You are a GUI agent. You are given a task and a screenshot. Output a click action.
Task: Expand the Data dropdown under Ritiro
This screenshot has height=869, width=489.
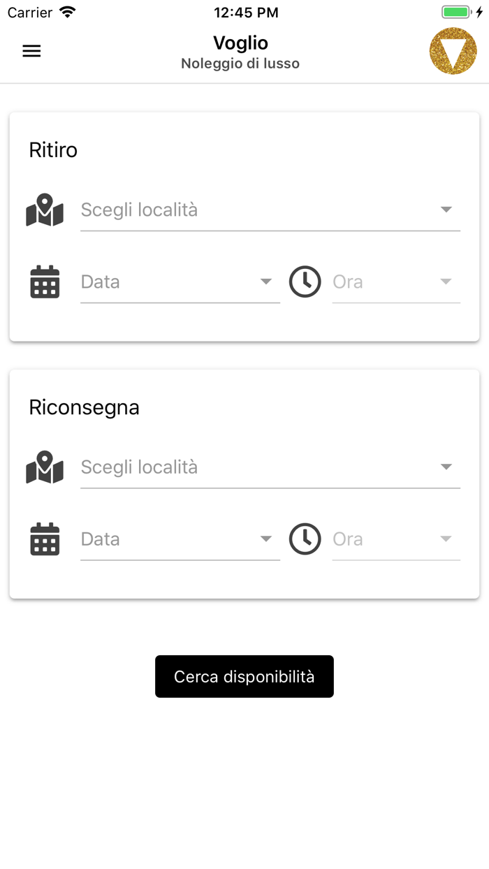coord(266,282)
